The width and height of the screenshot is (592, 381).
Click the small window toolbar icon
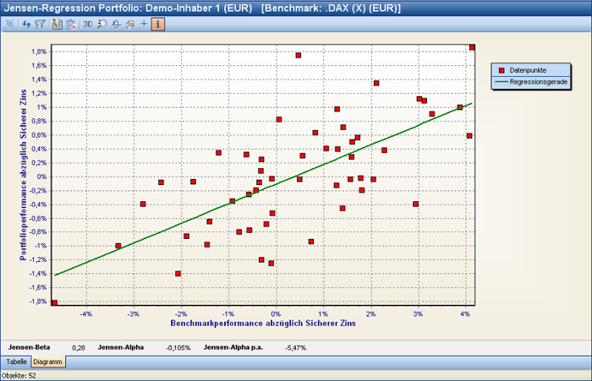click(129, 24)
